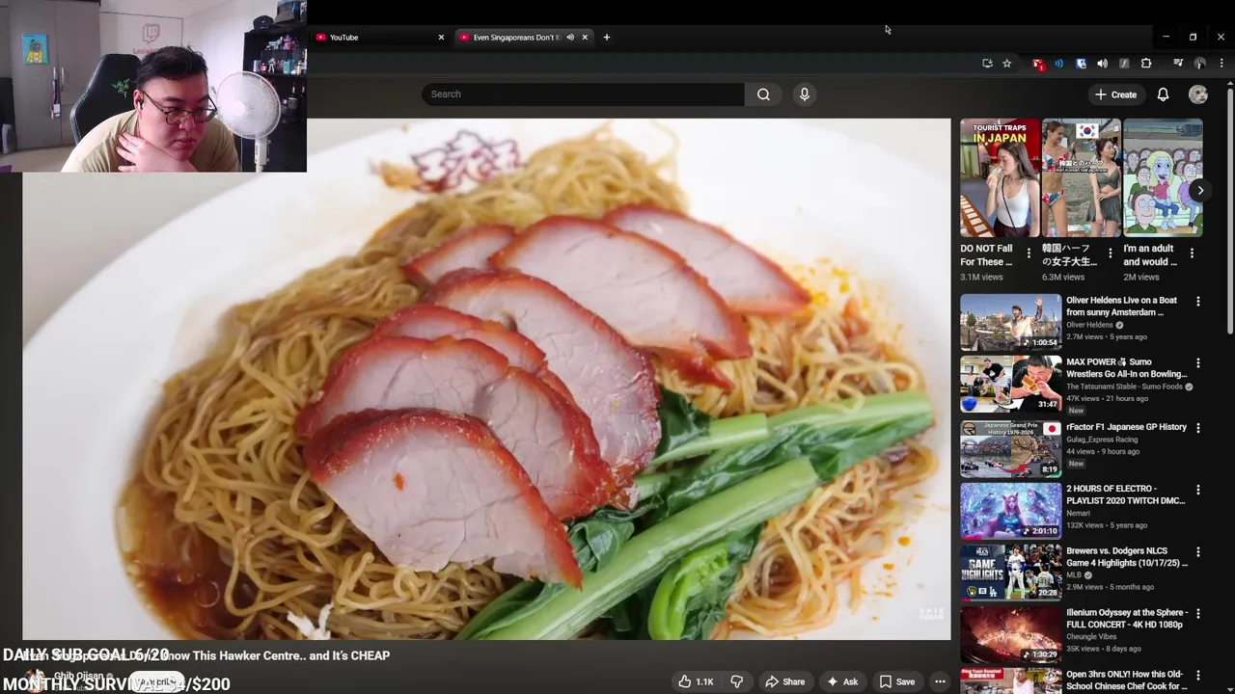Viewport: 1235px width, 694px height.
Task: Open options for "I'm an adult" short
Action: (1192, 254)
